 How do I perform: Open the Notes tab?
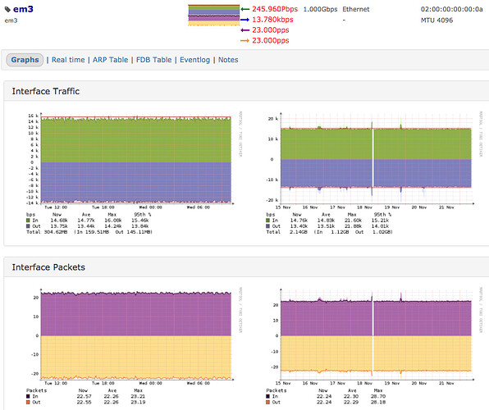228,60
